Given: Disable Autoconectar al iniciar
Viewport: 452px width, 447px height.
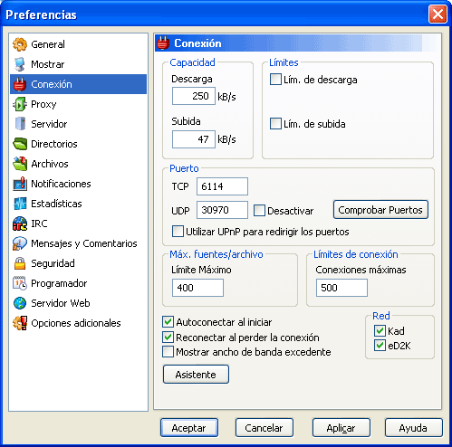Looking at the screenshot, I should click(x=168, y=322).
